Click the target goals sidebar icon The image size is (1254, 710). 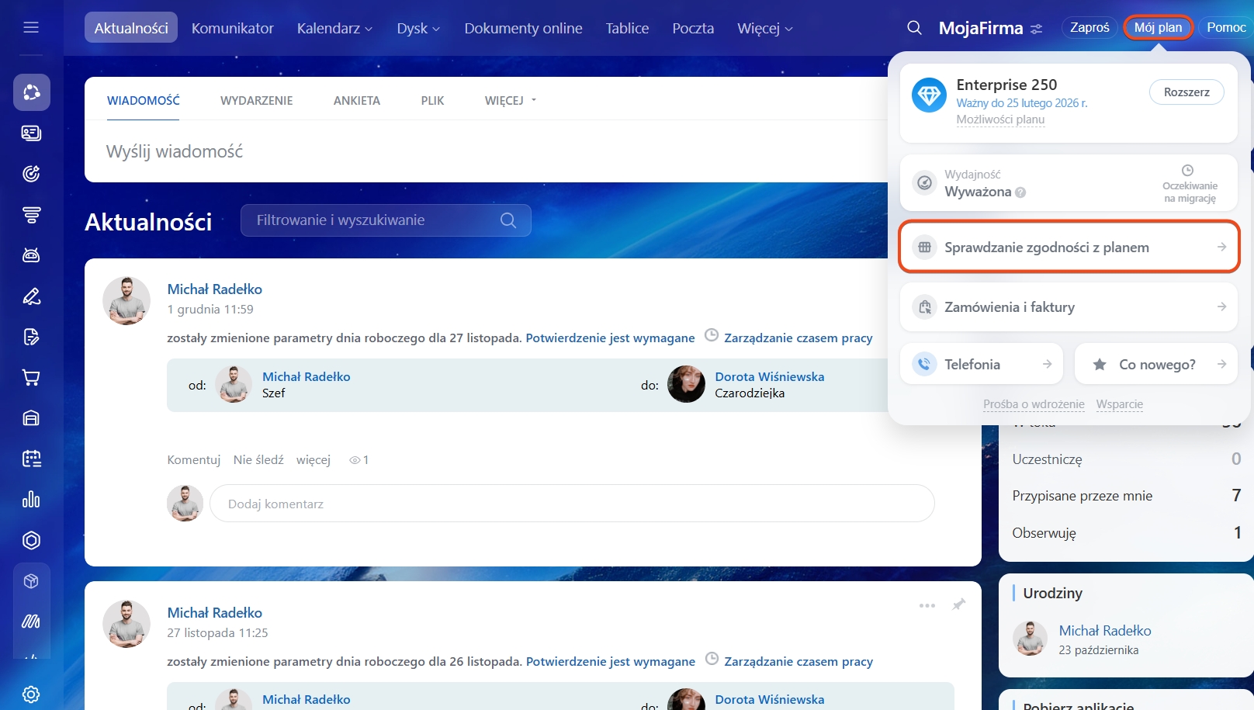(31, 174)
